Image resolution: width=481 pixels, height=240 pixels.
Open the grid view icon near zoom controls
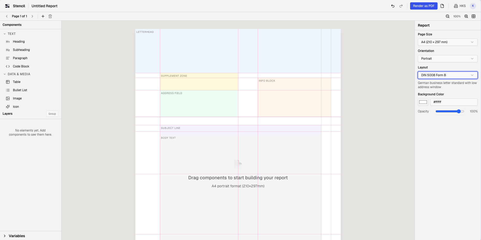click(474, 16)
